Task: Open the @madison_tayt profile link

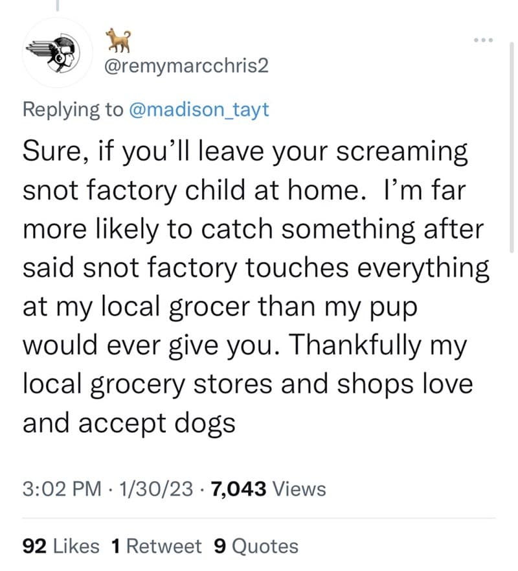Action: coord(203,109)
